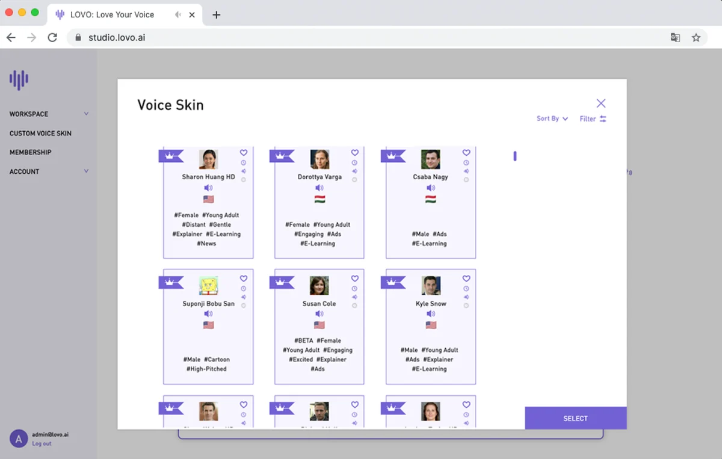Click small speaker icon on Sharon Huang HD card
The image size is (722, 459).
[x=244, y=171]
